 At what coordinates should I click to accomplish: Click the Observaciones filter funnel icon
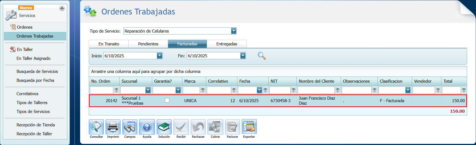374,90
